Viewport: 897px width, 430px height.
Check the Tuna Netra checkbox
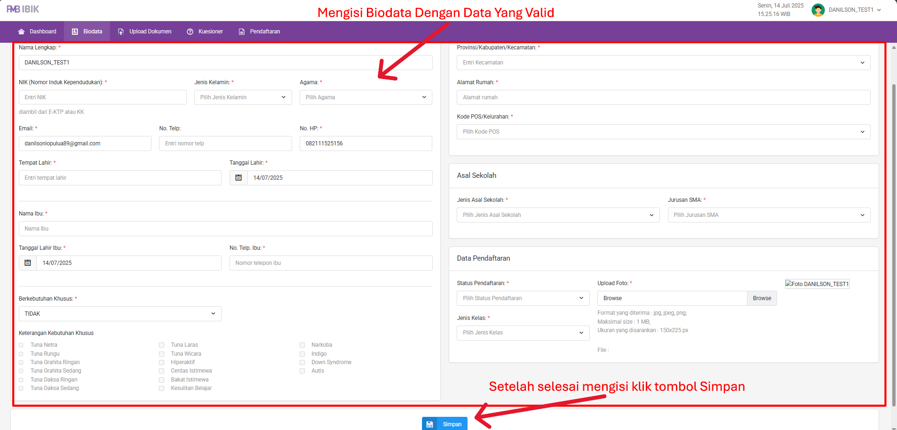coord(21,345)
